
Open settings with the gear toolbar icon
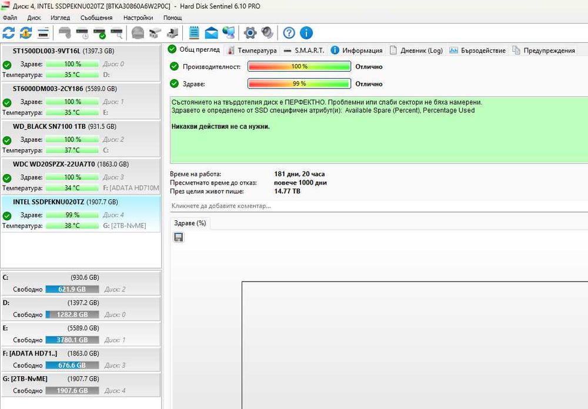(x=250, y=33)
